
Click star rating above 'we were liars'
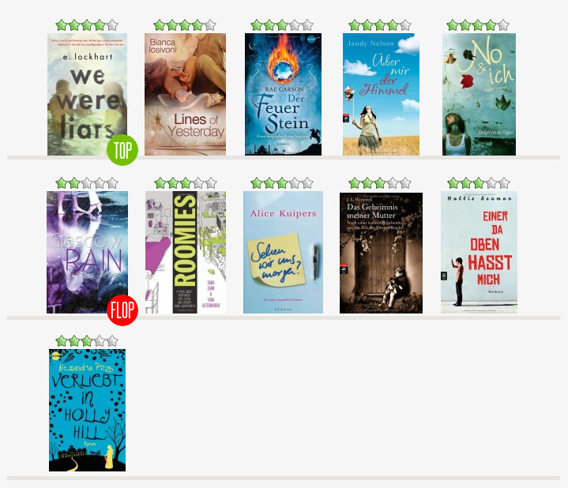coord(87,25)
